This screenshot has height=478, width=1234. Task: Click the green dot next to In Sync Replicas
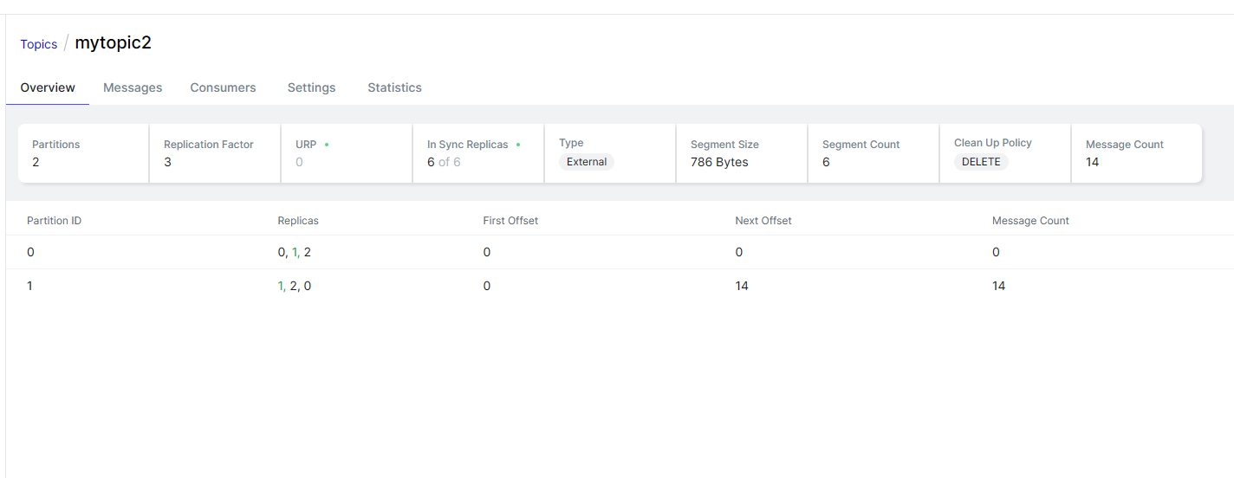tap(518, 145)
